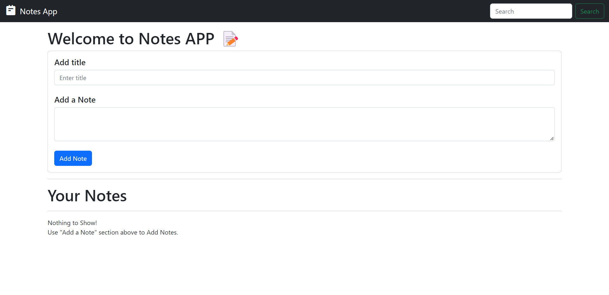Click the Your Notes heading
Viewport: 609px width, 295px height.
pyautogui.click(x=87, y=195)
